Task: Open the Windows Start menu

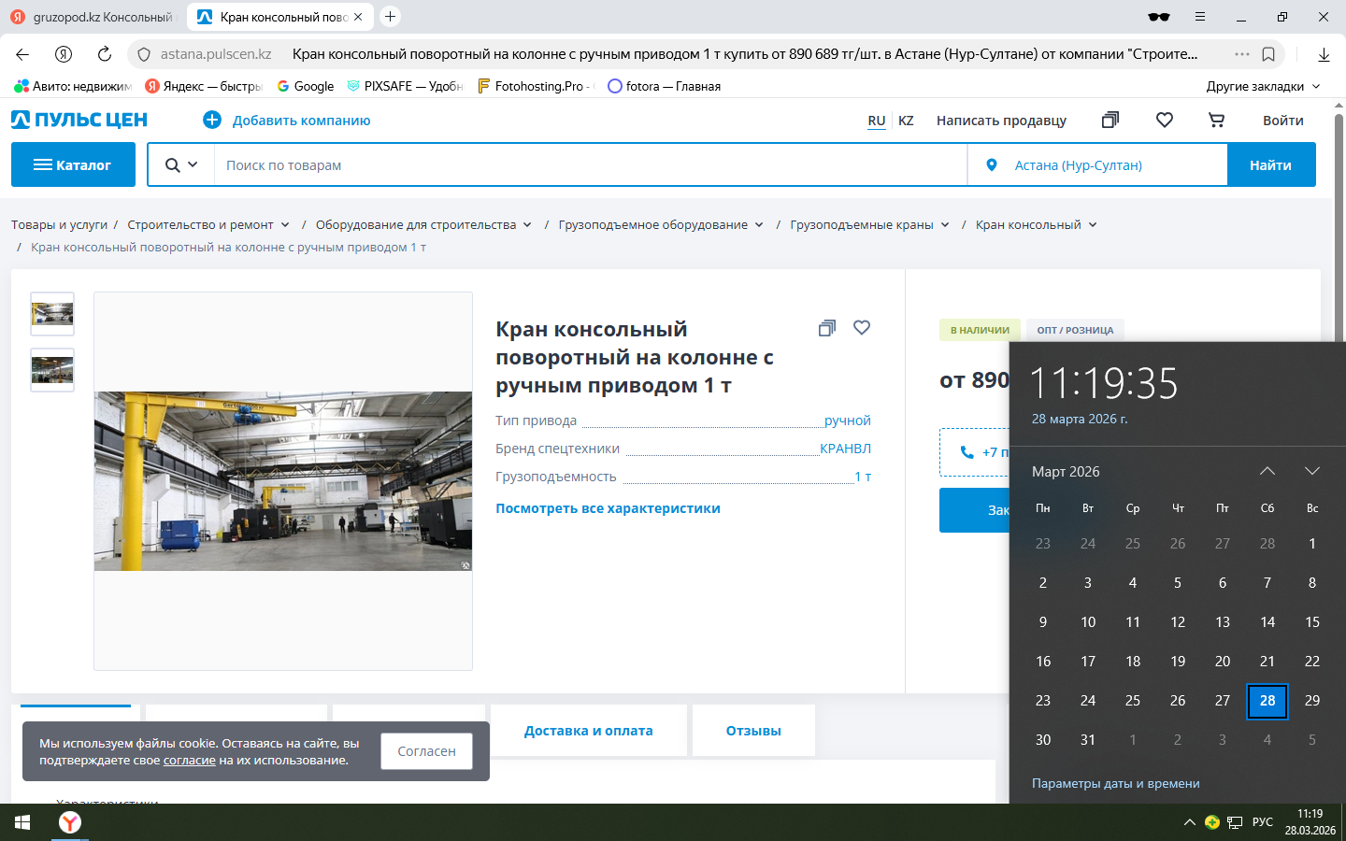Action: coord(22,822)
